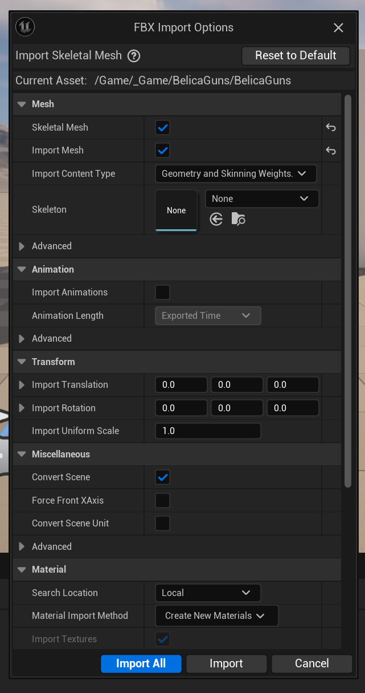365x693 pixels.
Task: Click the Current Asset path text
Action: [x=193, y=80]
